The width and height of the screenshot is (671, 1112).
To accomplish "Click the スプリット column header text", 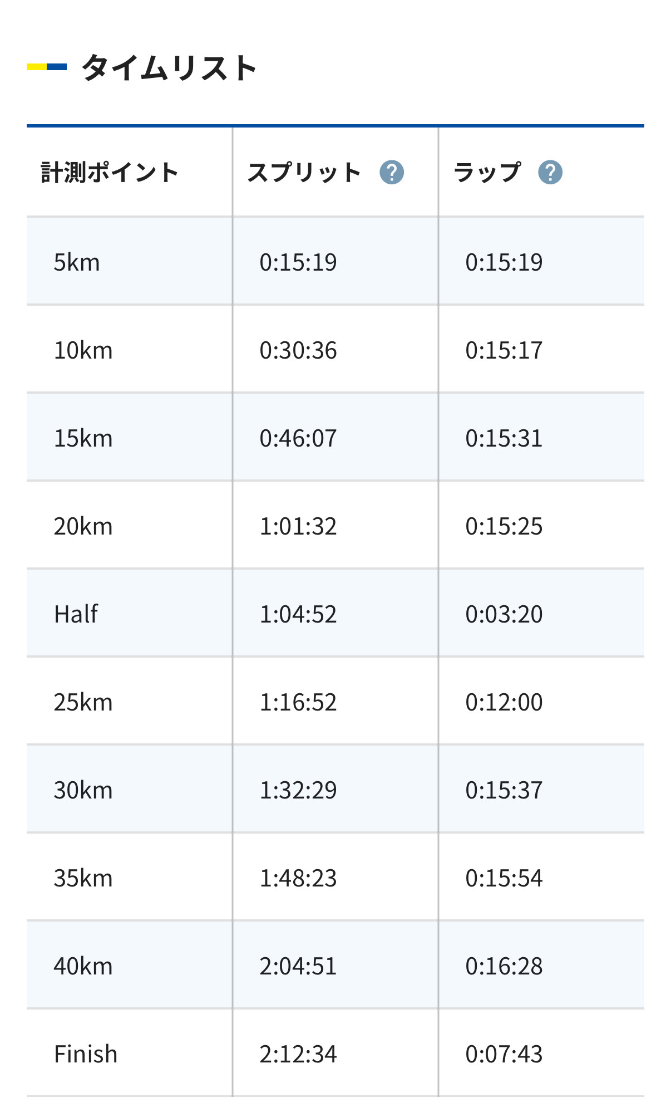I will coord(304,172).
